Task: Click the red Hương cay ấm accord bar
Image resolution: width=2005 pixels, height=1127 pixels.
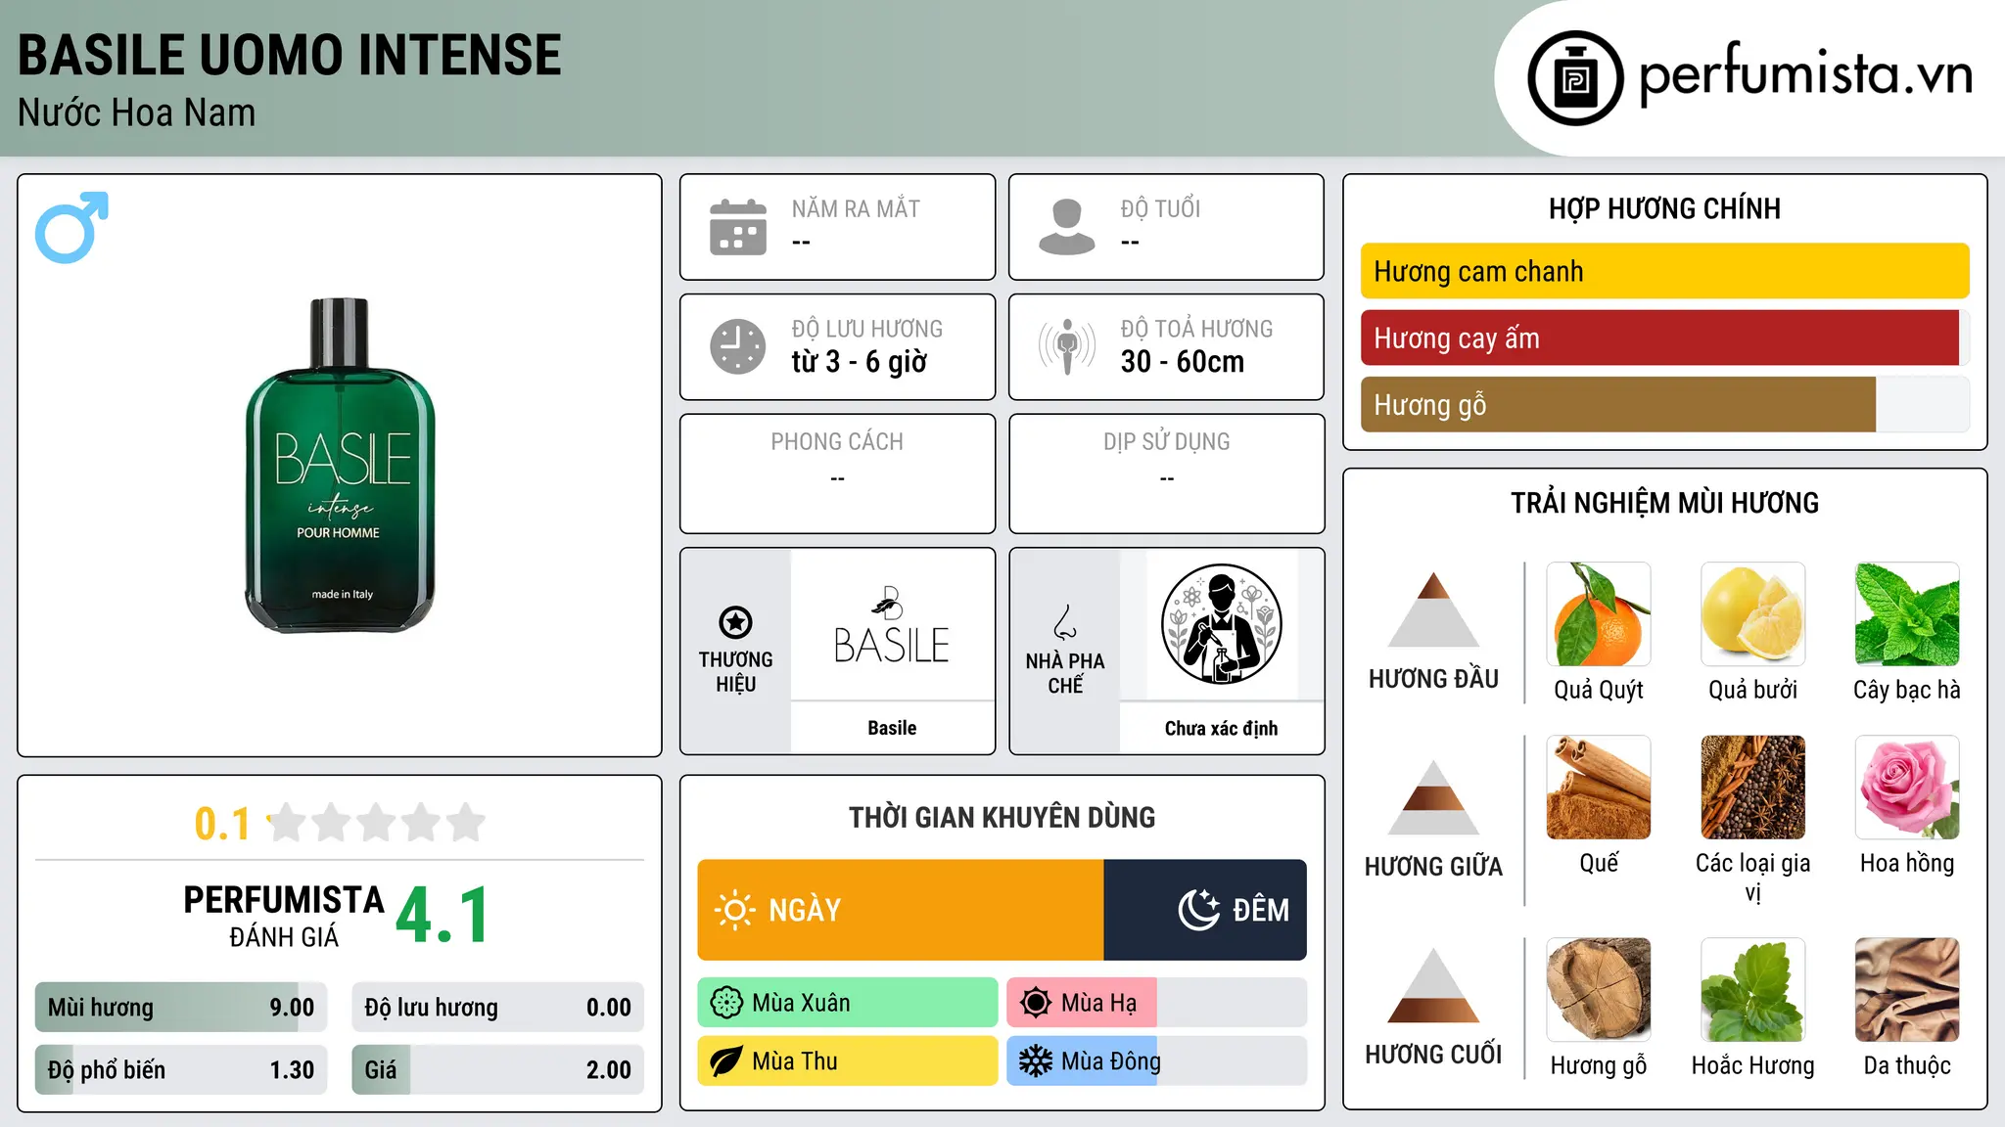Action: [1664, 338]
